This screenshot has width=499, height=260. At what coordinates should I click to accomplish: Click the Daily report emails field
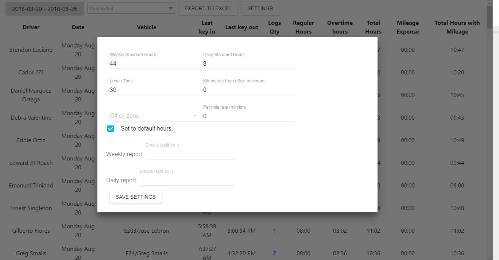click(x=186, y=180)
